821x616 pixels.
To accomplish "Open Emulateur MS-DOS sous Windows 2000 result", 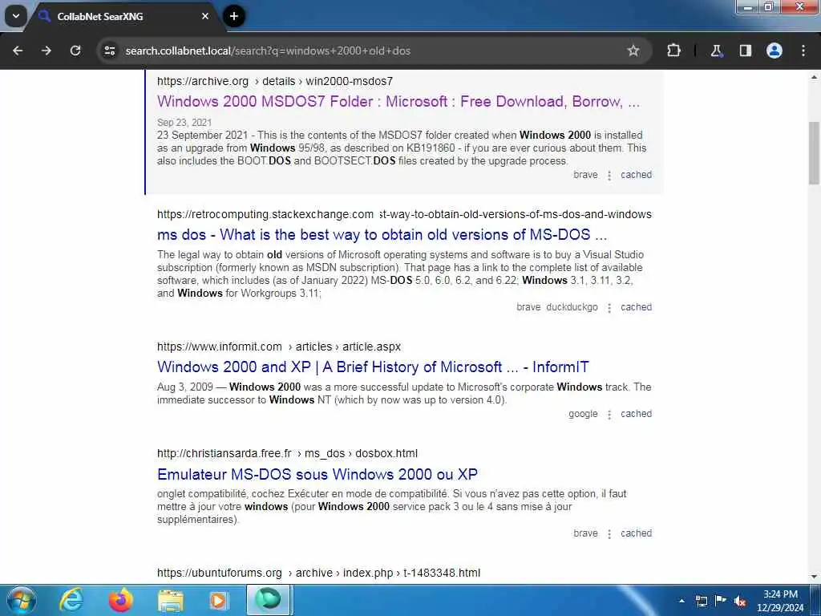I will pos(317,475).
